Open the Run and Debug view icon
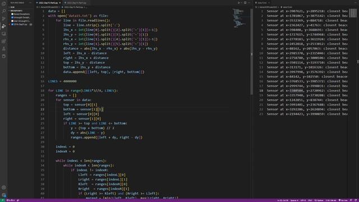 [4, 26]
